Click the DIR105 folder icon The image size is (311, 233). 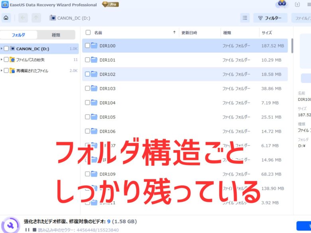tap(94, 117)
